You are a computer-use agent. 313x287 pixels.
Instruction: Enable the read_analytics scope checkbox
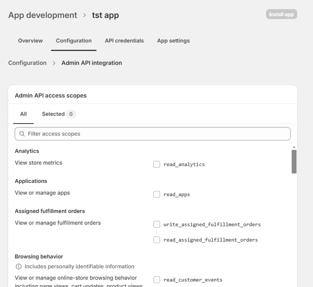(x=157, y=164)
